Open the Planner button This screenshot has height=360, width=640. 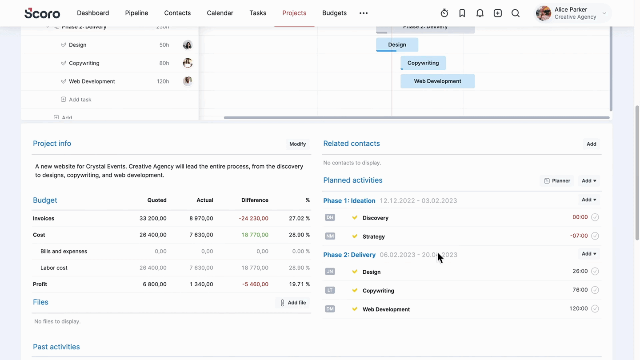point(557,181)
